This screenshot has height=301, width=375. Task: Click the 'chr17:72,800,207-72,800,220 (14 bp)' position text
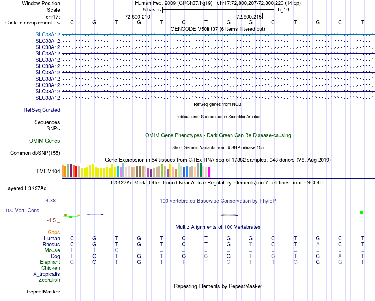(x=259, y=3)
